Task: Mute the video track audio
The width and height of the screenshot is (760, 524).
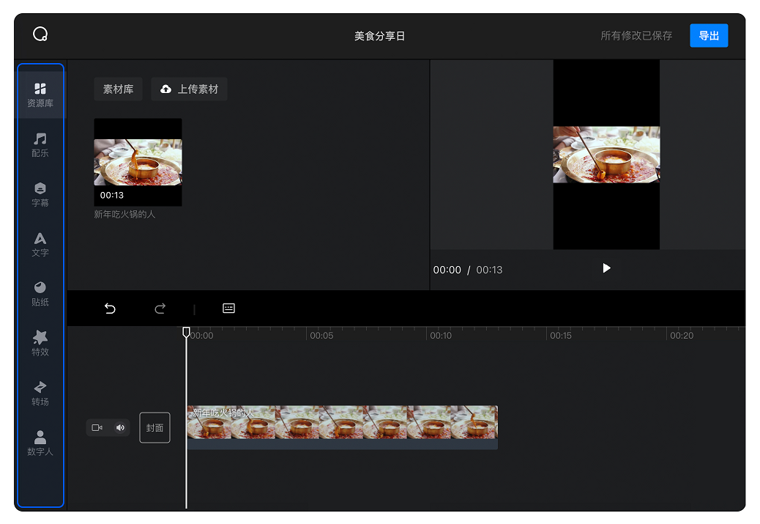Action: pos(120,427)
